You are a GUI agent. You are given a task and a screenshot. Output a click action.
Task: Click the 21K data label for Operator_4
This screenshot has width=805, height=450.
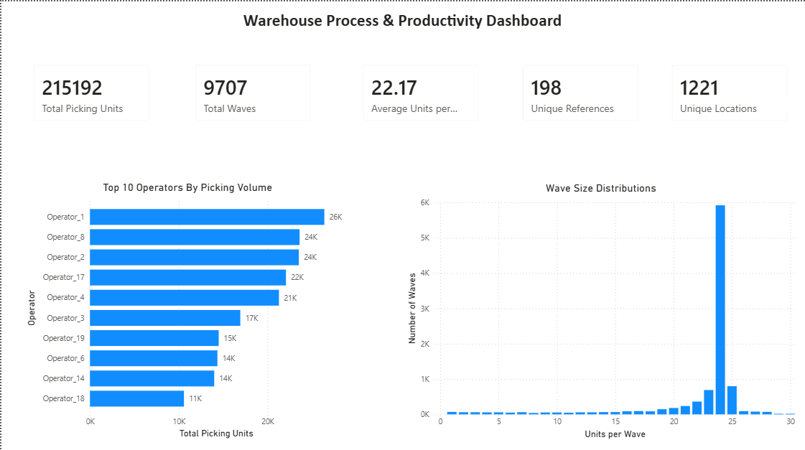tap(290, 298)
